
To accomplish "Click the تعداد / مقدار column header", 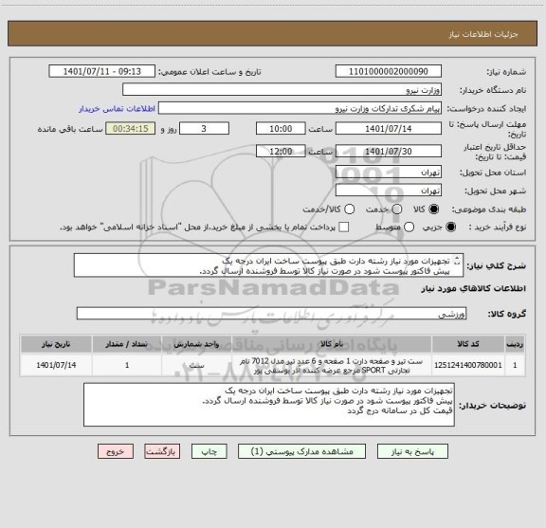I will point(127,344).
